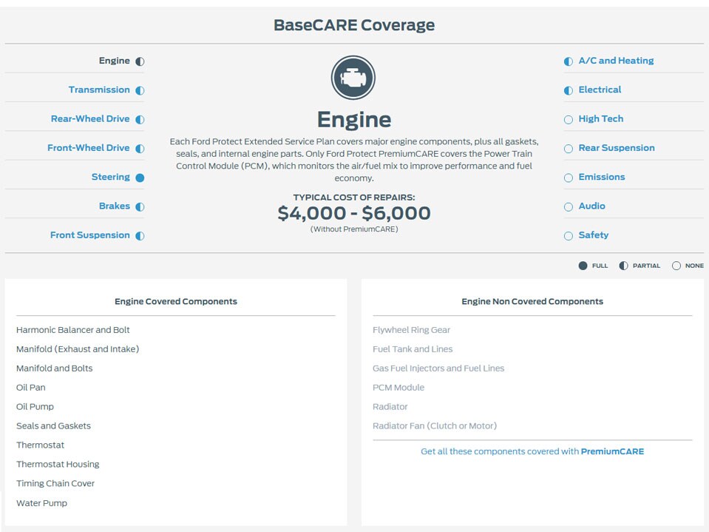Click the partial coverage icon before Electrical
Viewport: 709px width, 532px height.
click(x=569, y=90)
